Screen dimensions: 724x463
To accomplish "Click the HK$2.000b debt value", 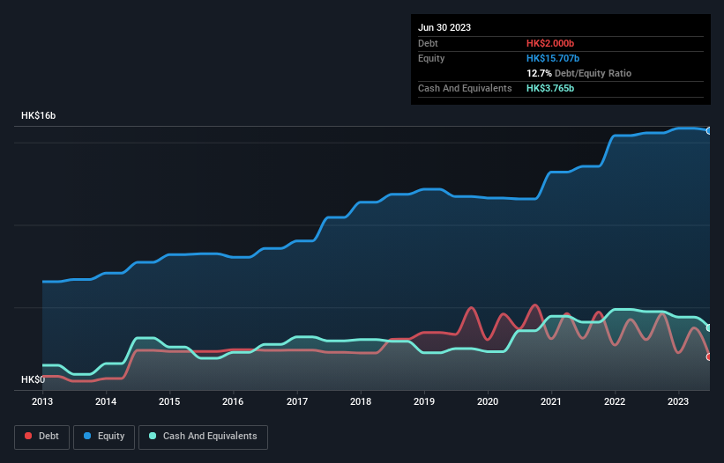I will pyautogui.click(x=550, y=43).
